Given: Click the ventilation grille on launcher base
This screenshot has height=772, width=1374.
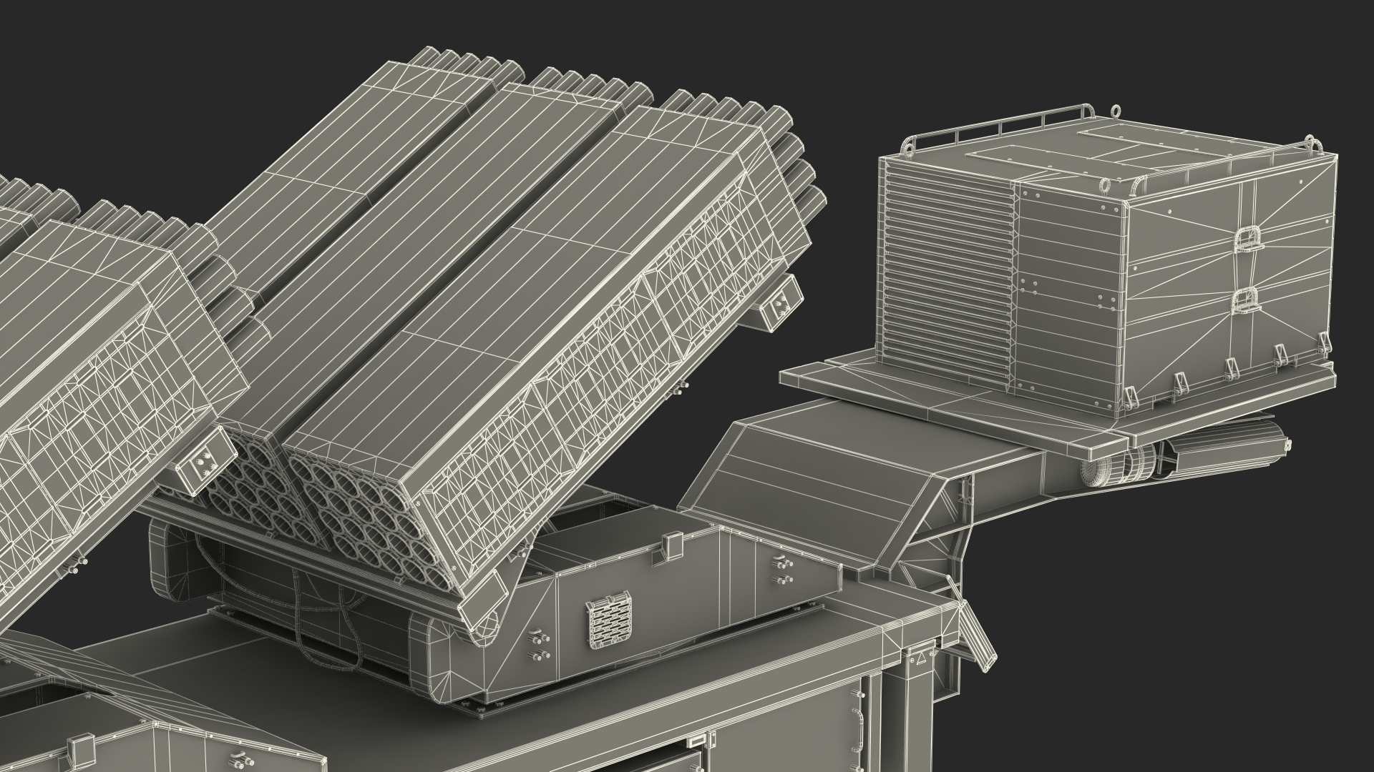Looking at the screenshot, I should [x=609, y=620].
